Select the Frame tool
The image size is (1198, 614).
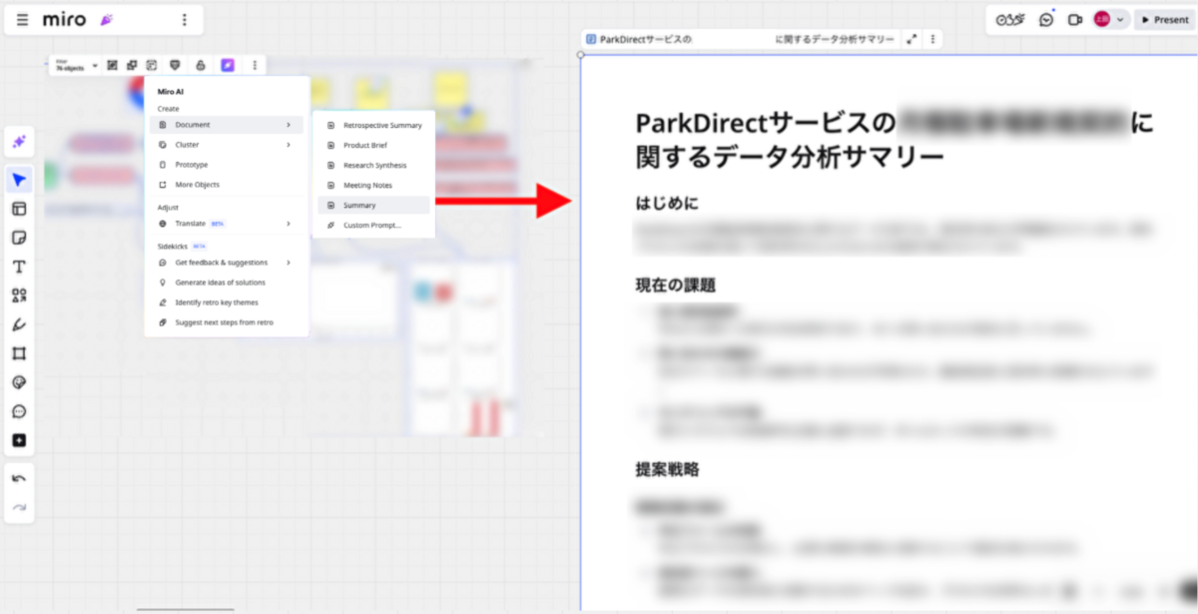(x=19, y=353)
